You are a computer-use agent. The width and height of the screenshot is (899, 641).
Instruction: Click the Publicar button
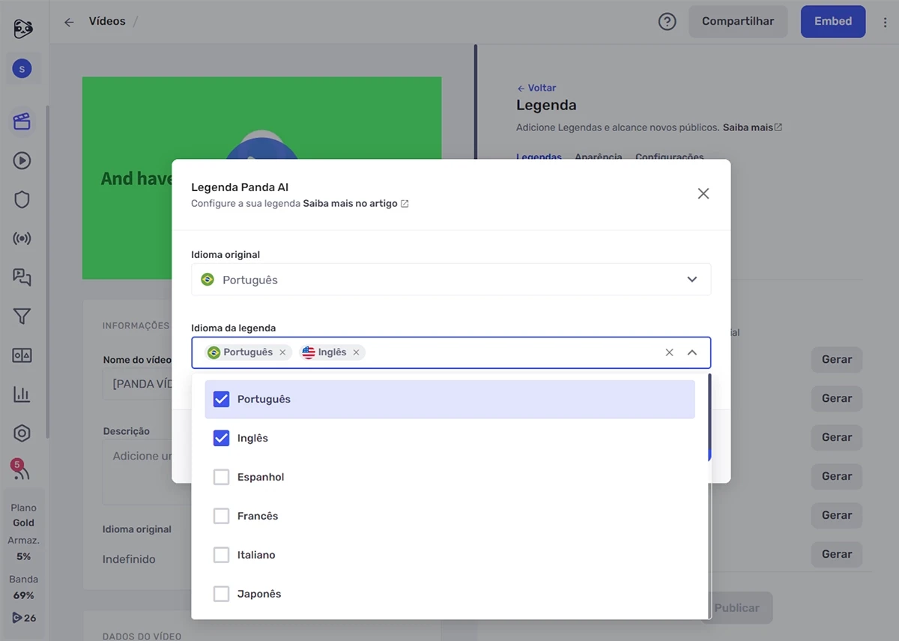[x=737, y=608]
